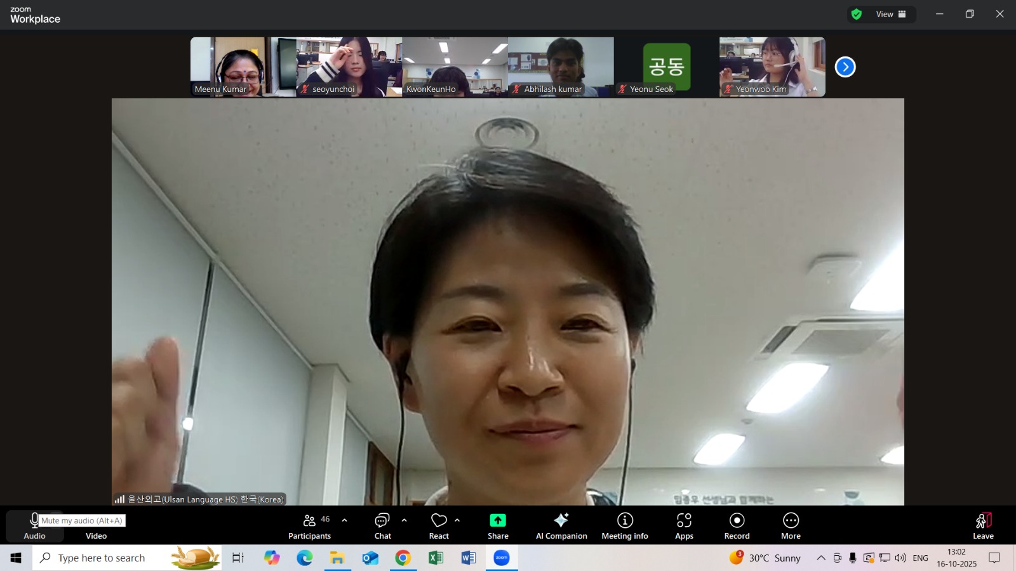1016x571 pixels.
Task: Open the View layout menu
Action: (x=891, y=14)
